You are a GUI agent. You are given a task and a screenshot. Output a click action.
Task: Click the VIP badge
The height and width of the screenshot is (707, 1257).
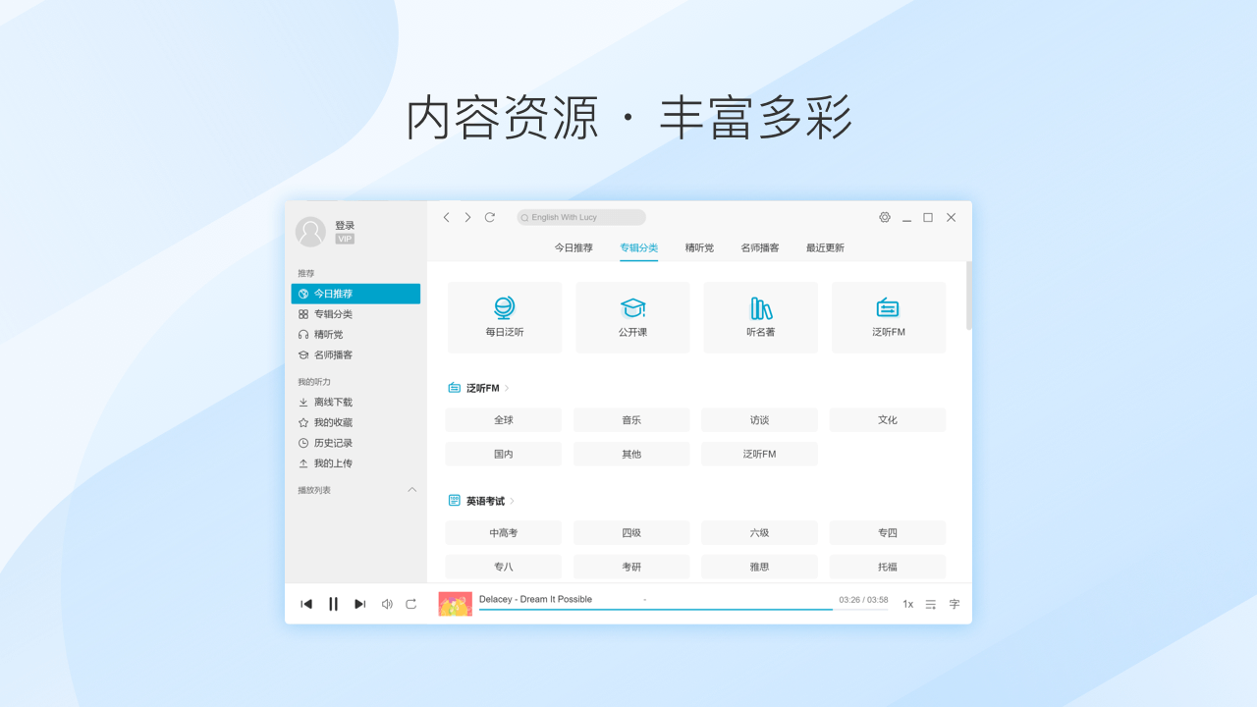pyautogui.click(x=345, y=239)
